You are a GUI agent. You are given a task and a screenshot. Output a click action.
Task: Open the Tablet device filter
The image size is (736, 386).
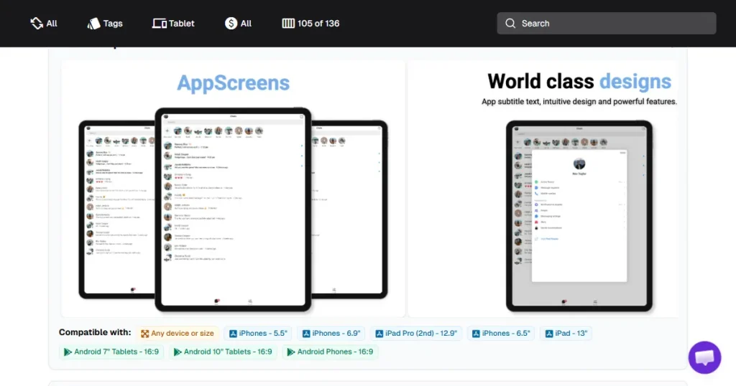coord(173,24)
